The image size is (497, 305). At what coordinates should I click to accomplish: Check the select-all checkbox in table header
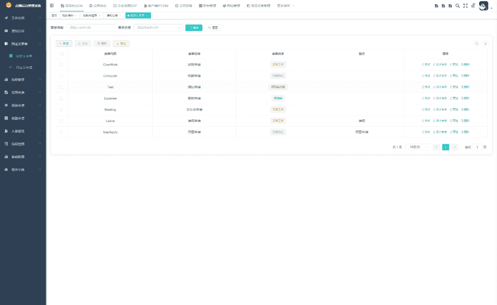[x=62, y=54]
